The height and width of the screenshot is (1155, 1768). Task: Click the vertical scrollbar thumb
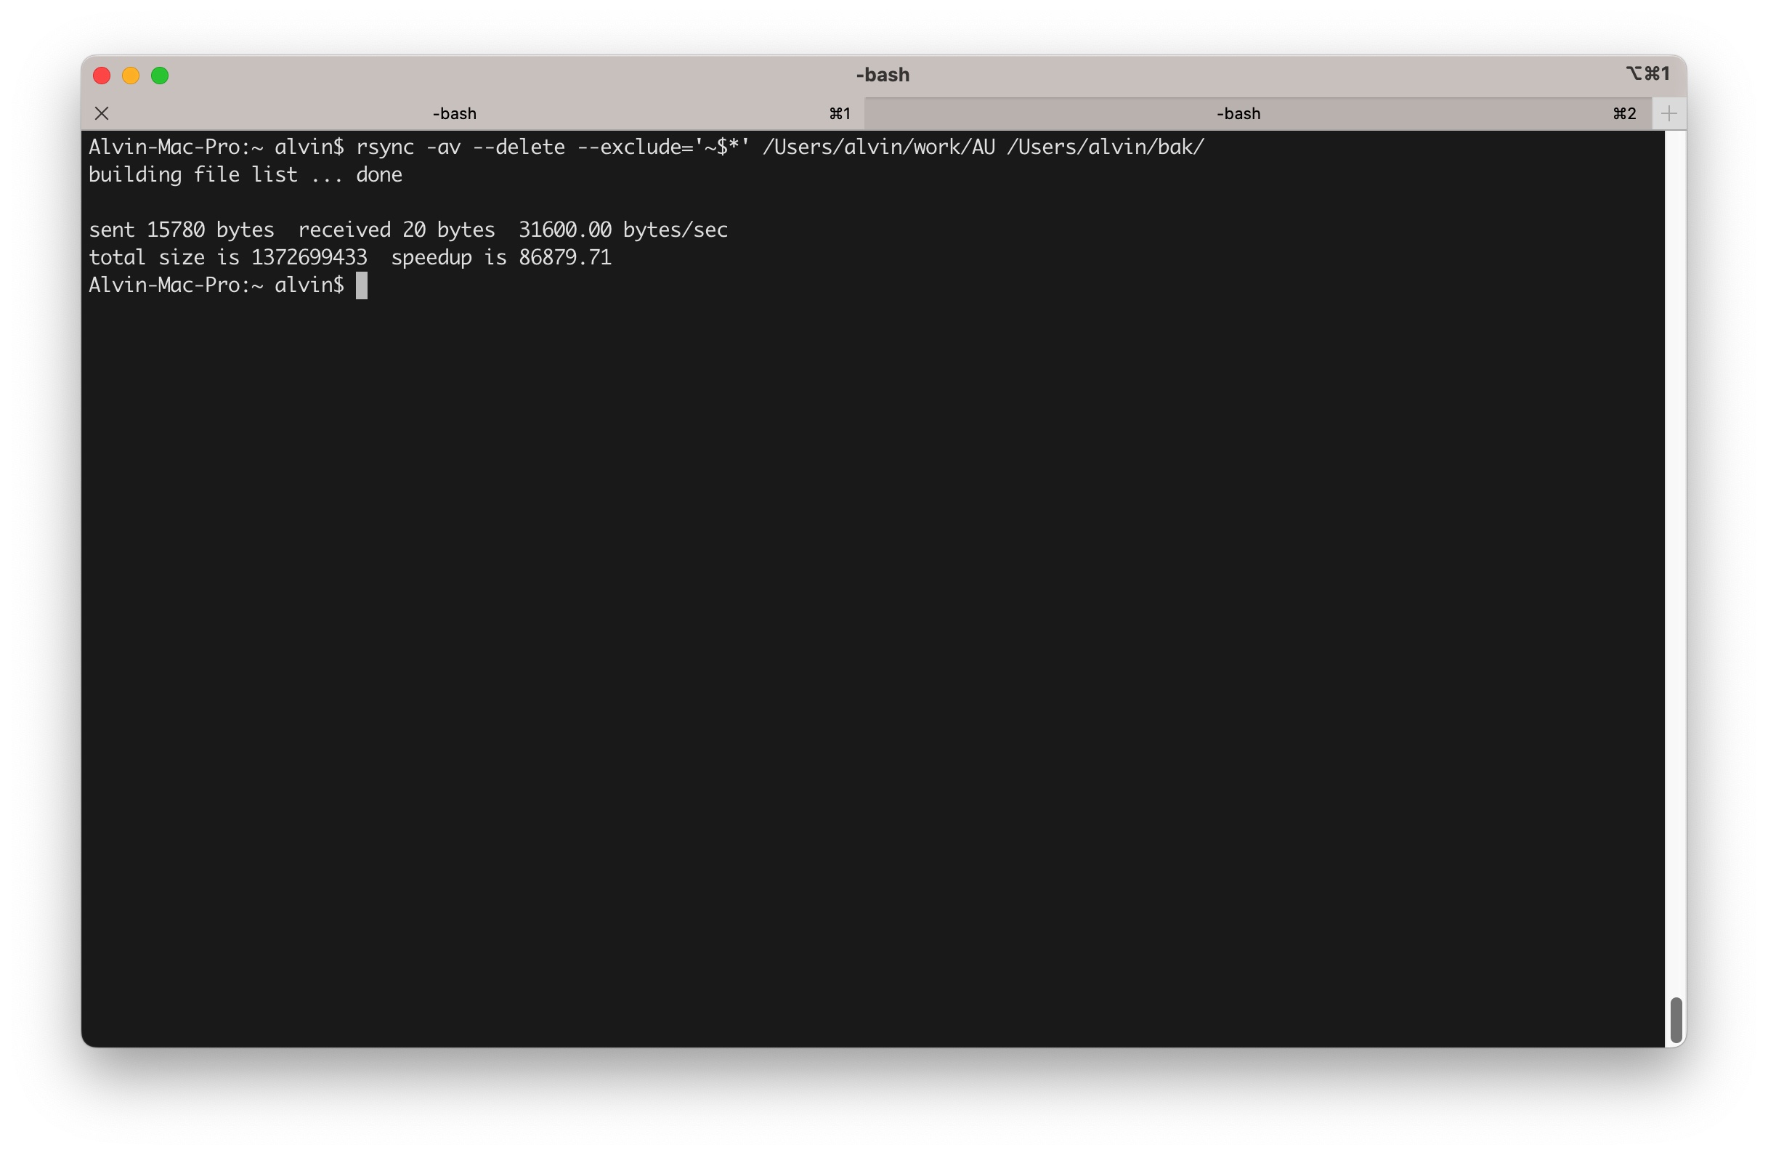coord(1675,1021)
